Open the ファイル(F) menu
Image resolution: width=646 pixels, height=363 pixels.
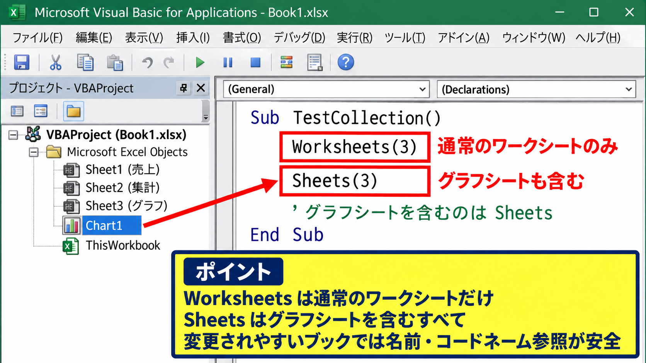click(37, 37)
